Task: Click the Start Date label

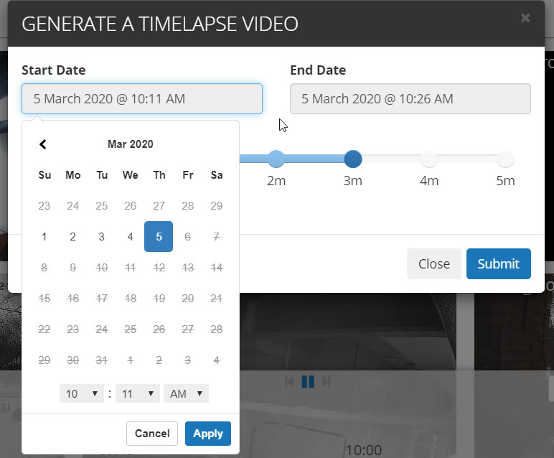Action: click(53, 70)
